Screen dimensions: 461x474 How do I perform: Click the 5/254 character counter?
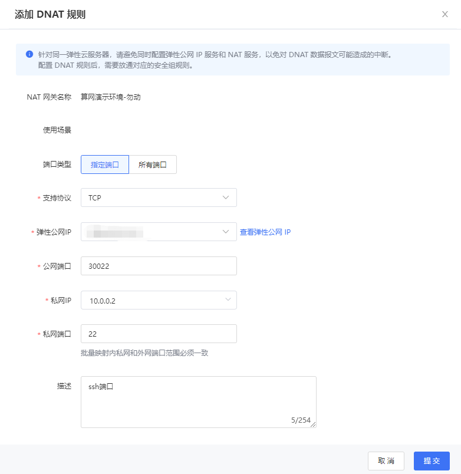(301, 420)
